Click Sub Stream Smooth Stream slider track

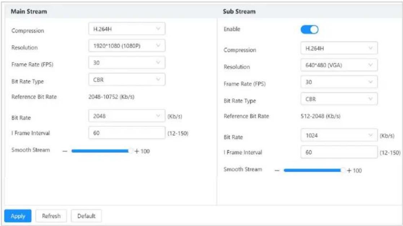click(x=314, y=170)
